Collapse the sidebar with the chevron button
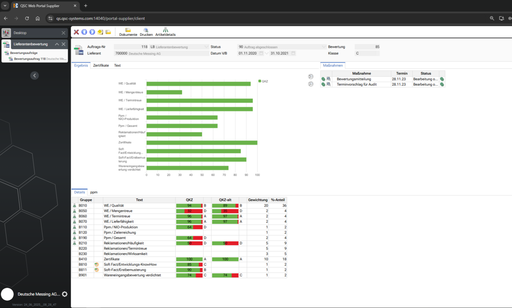This screenshot has height=308, width=512. click(35, 75)
